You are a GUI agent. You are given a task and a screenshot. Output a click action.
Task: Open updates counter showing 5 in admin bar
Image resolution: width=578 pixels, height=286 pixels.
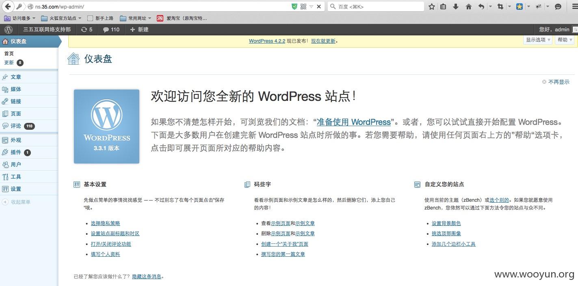[87, 29]
